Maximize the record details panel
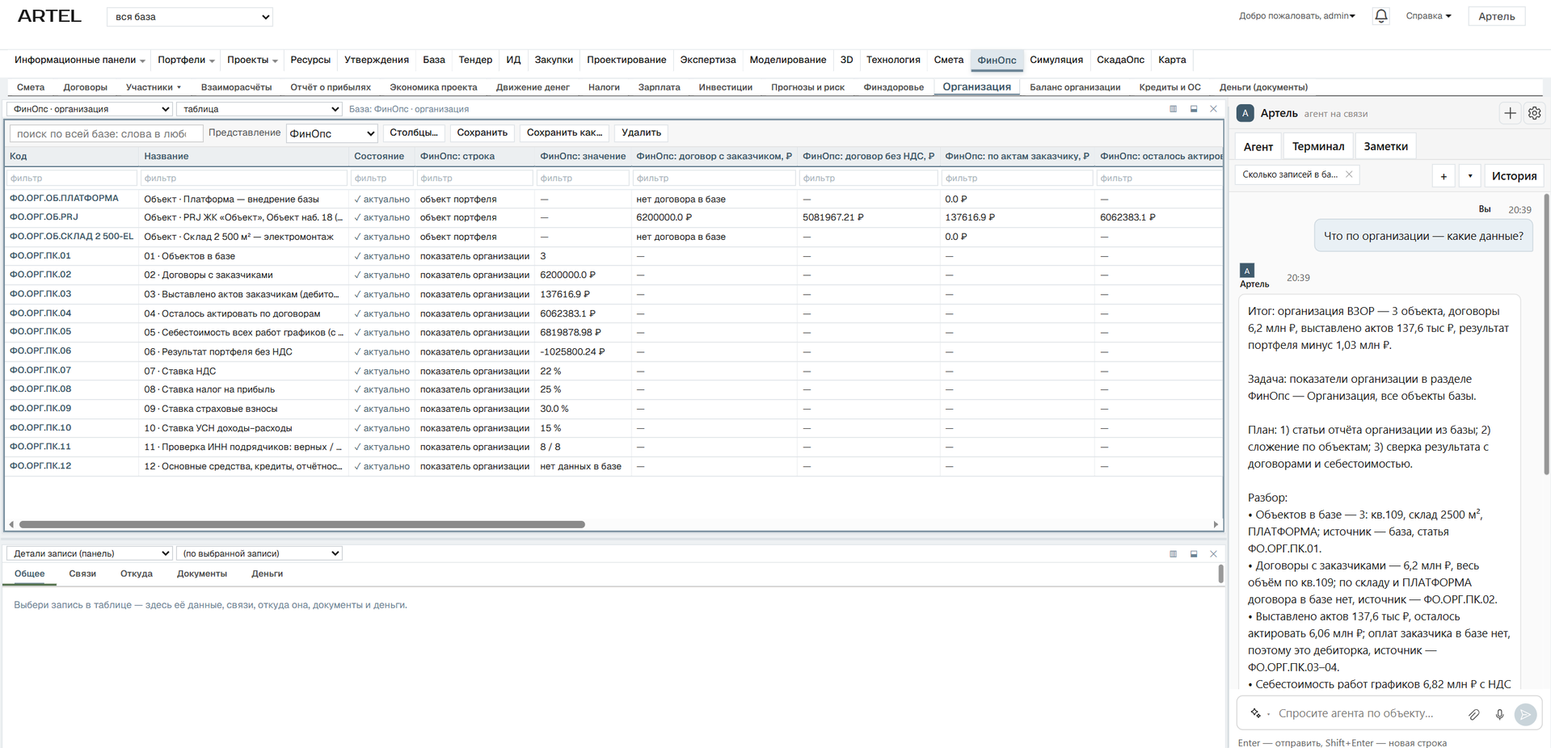The height and width of the screenshot is (748, 1551). click(1194, 554)
